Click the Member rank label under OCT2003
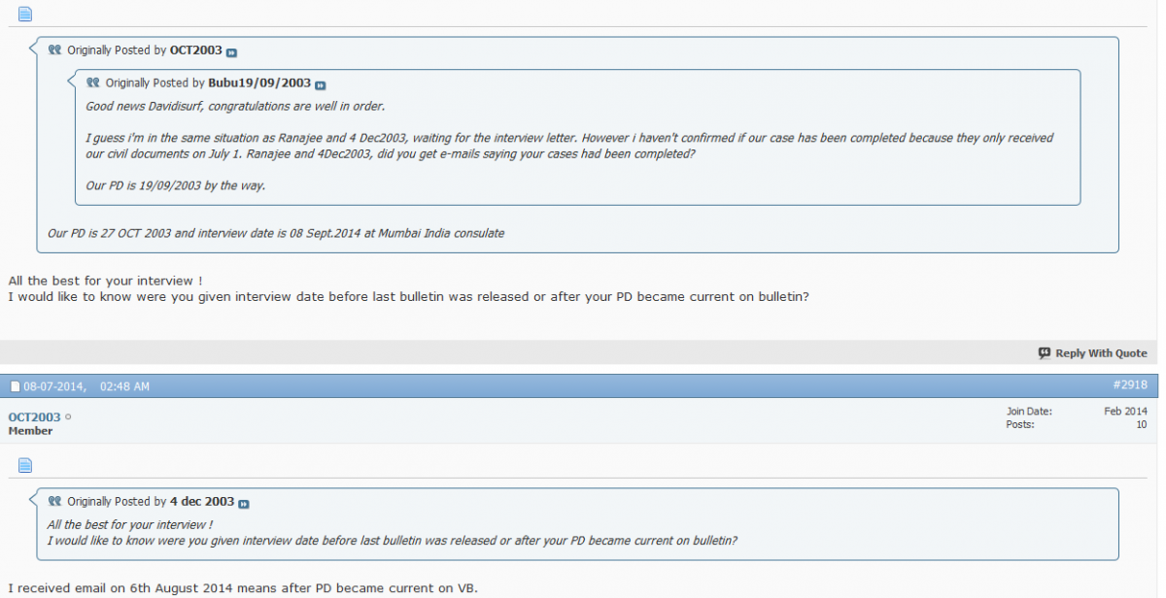1166x598 pixels. pos(31,431)
